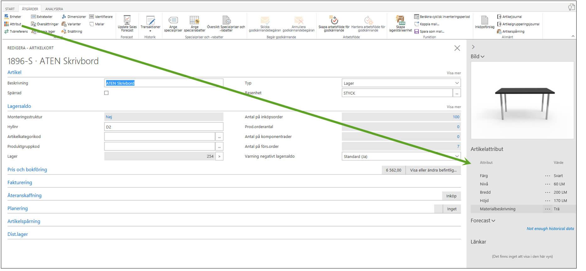This screenshot has width=586, height=271.
Task: Click Visa eller ändra befintlig button
Action: click(433, 170)
